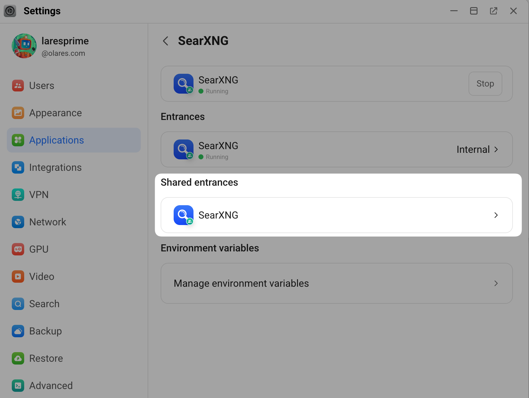Open the Advanced section

[74, 386]
